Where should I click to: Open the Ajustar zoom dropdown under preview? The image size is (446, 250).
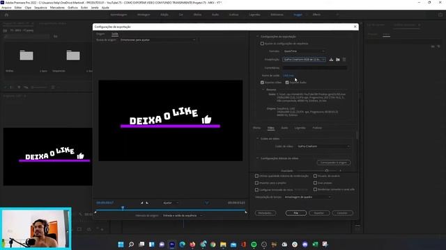[171, 203]
